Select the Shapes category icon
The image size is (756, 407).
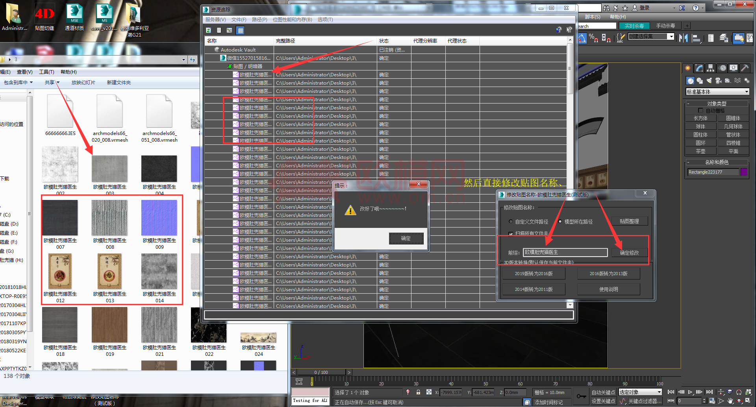click(700, 81)
